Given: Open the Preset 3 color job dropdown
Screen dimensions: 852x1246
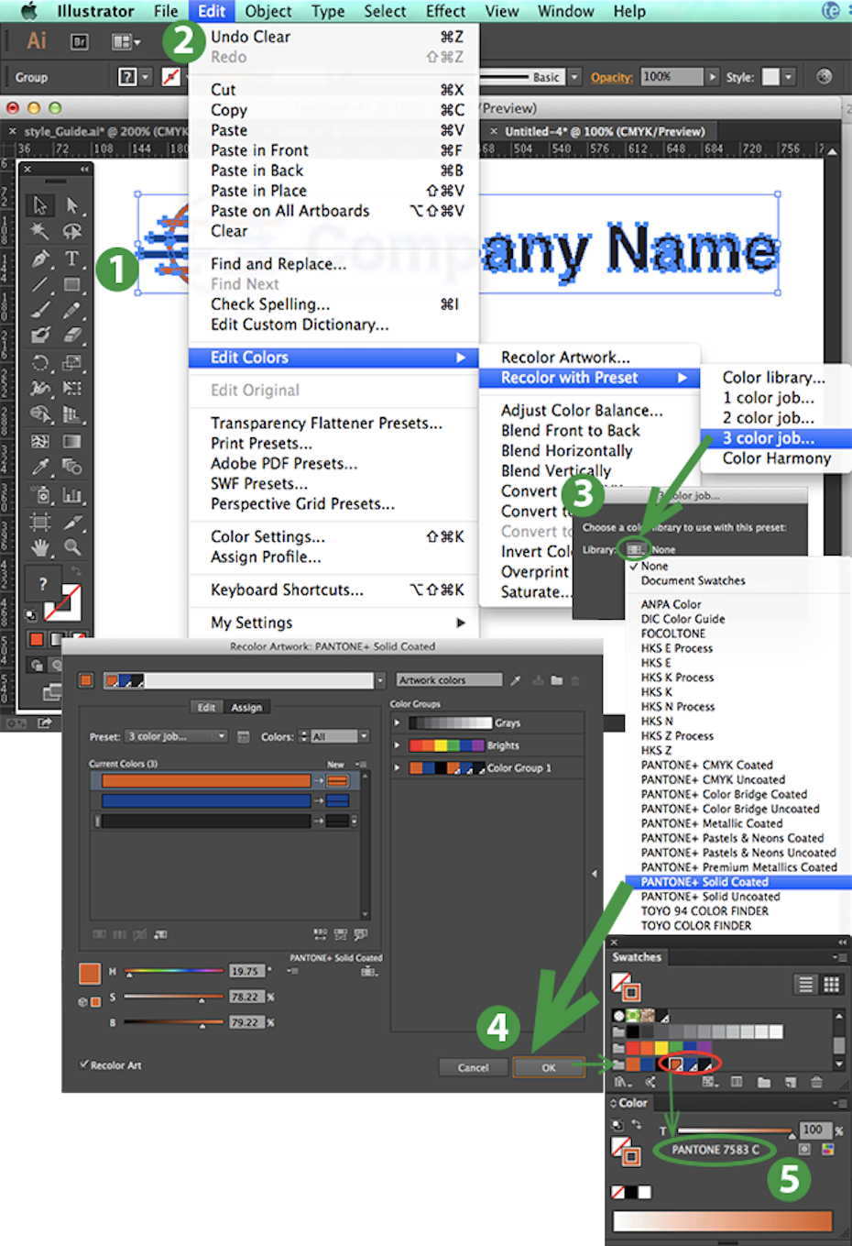Looking at the screenshot, I should click(177, 736).
